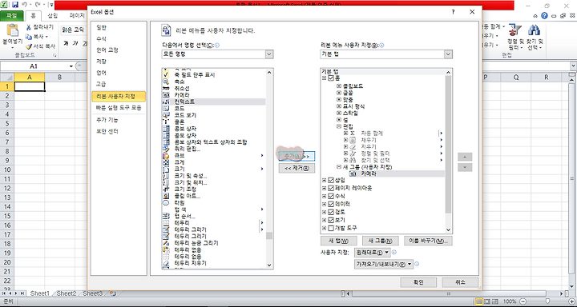Expand the 클립보드 group in ribbon tree
Image resolution: width=577 pixels, height=307 pixels.
coord(339,86)
